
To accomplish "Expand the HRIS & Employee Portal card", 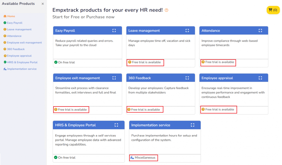I will (116, 125).
